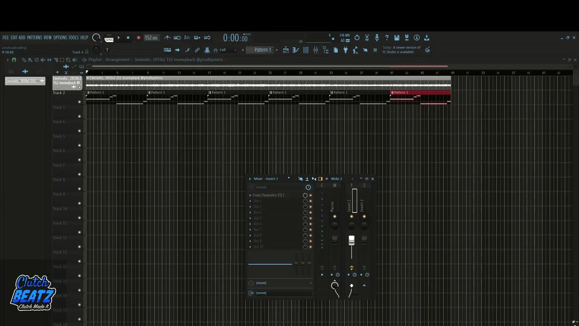Open the OPTIONS menu
The width and height of the screenshot is (579, 326).
click(60, 38)
